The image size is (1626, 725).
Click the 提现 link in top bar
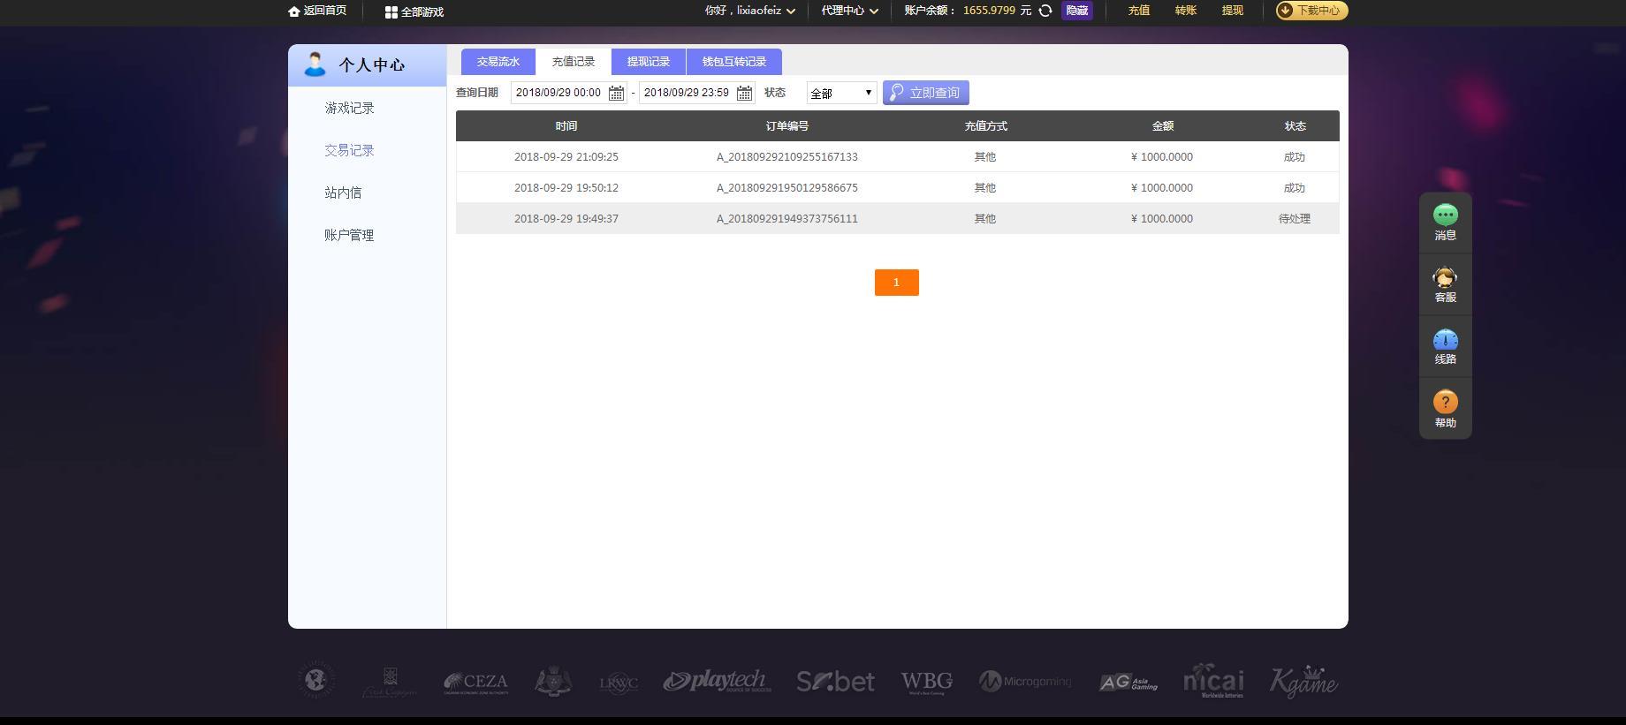1233,11
